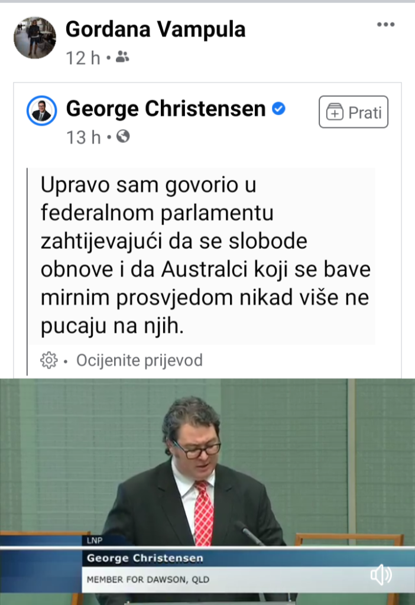The width and height of the screenshot is (415, 605).
Task: Open translation settings gear icon
Action: point(48,360)
